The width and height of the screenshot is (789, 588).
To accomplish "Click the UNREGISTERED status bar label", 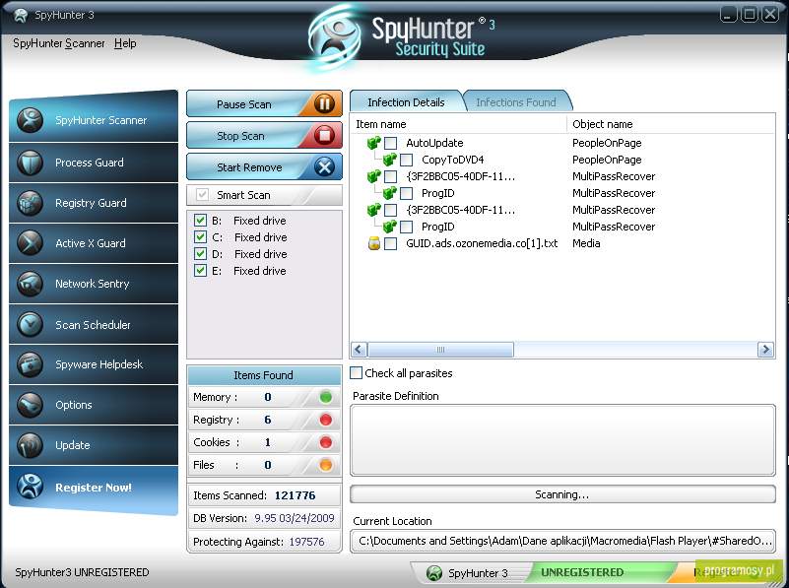I will [x=582, y=572].
